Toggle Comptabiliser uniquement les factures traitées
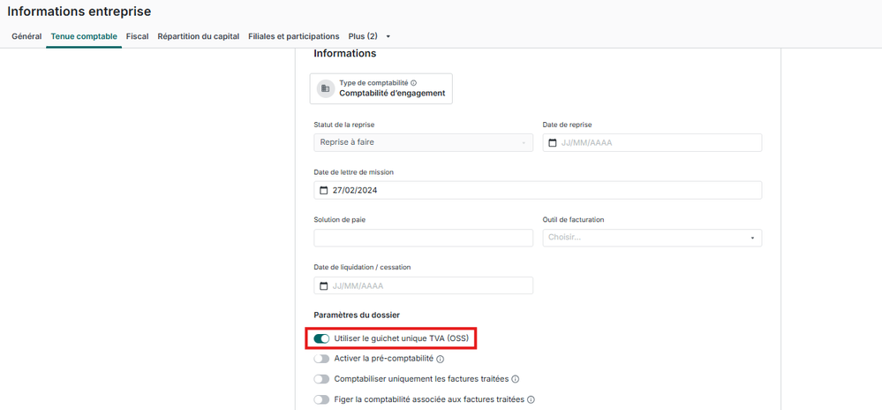Viewport: 882px width, 410px height. click(321, 379)
